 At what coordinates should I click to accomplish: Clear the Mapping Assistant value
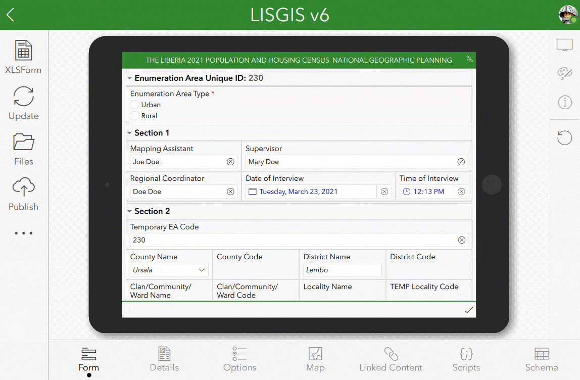(x=230, y=162)
